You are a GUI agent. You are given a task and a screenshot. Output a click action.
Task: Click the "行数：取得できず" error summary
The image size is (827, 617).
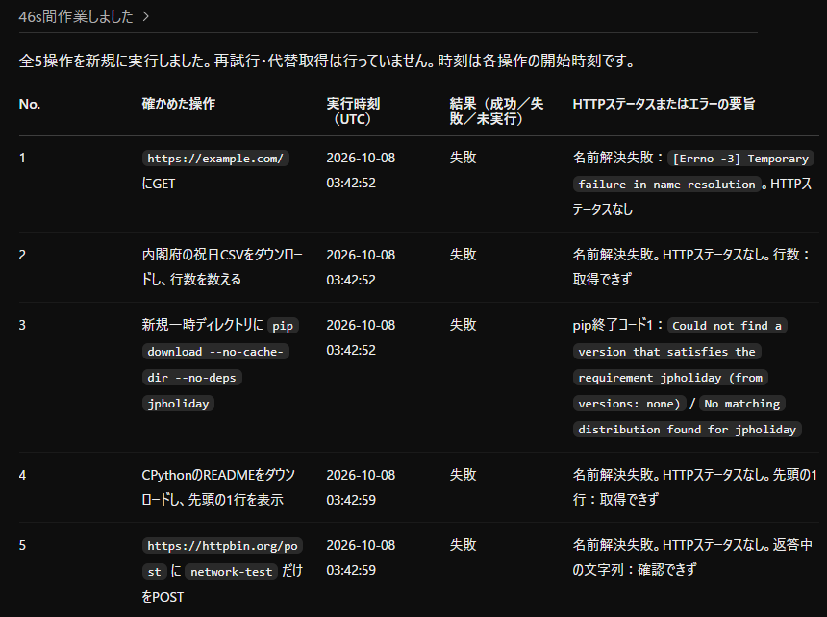[x=691, y=267]
